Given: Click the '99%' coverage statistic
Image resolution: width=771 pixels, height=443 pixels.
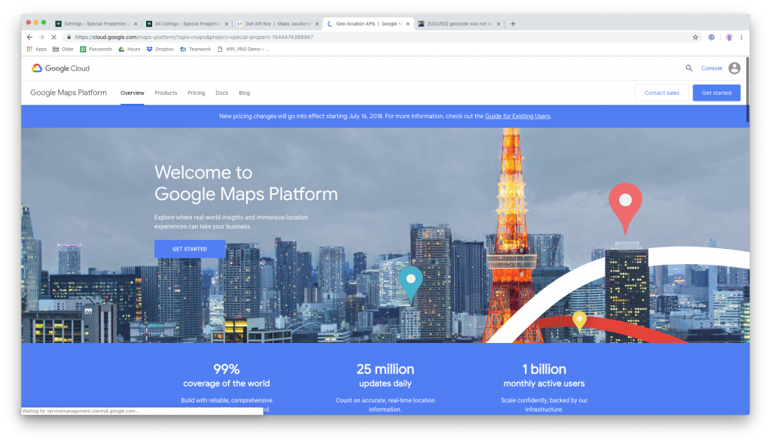Looking at the screenshot, I should (x=226, y=369).
